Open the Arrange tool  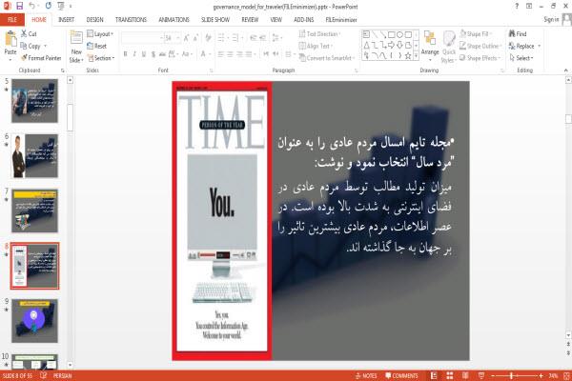point(430,45)
